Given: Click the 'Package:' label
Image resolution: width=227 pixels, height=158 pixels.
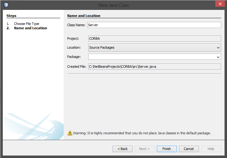Looking at the screenshot, I should 74,57.
